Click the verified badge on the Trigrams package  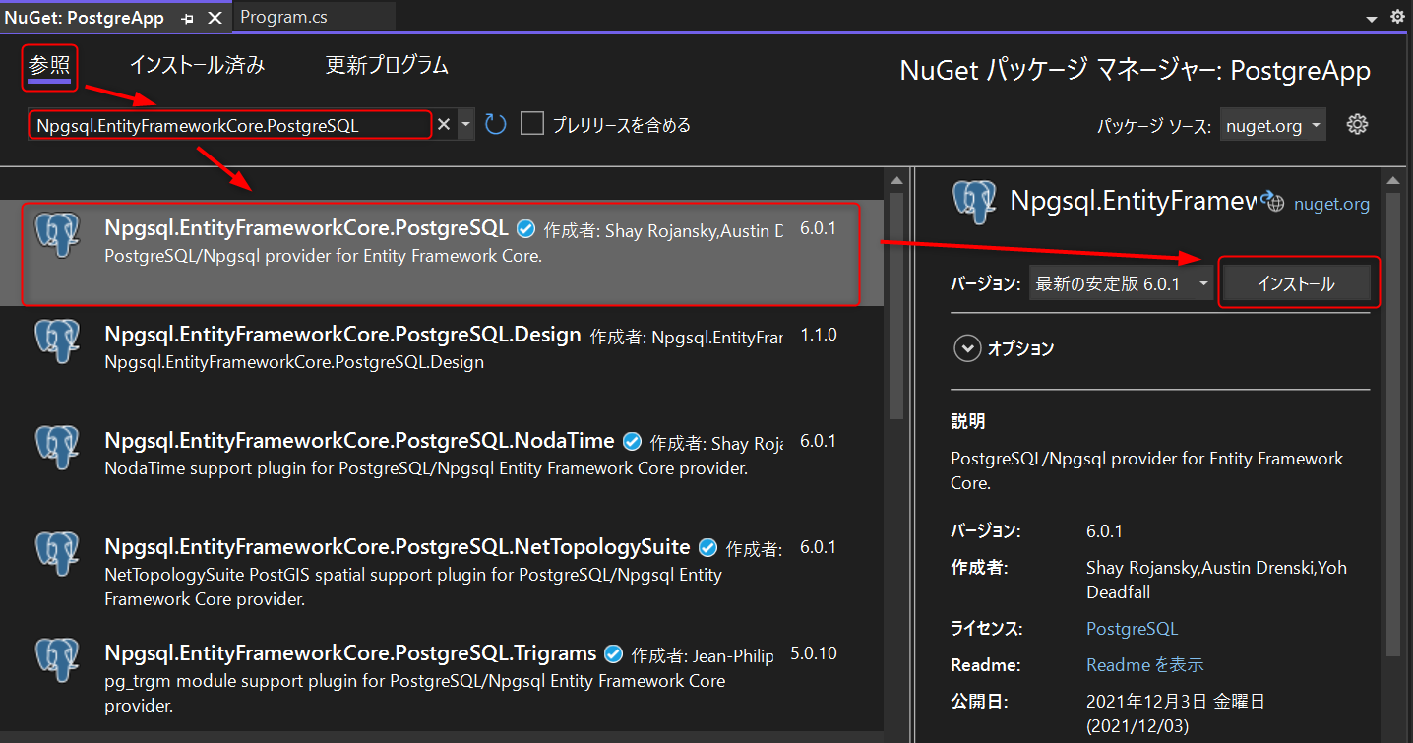(x=613, y=652)
